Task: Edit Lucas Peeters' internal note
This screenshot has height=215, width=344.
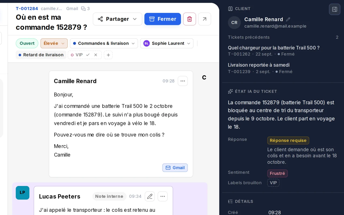Action: point(150,196)
